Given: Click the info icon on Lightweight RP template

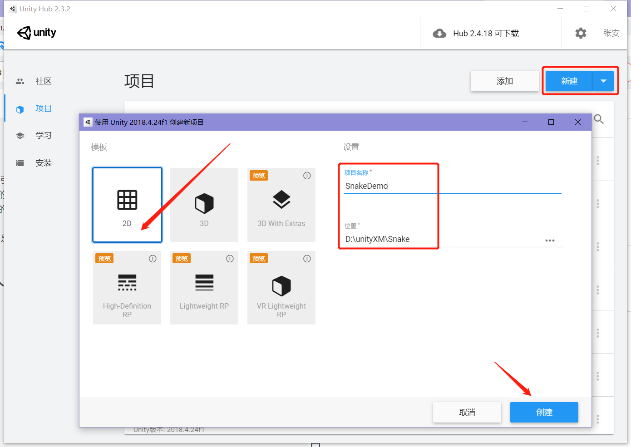Looking at the screenshot, I should (230, 259).
